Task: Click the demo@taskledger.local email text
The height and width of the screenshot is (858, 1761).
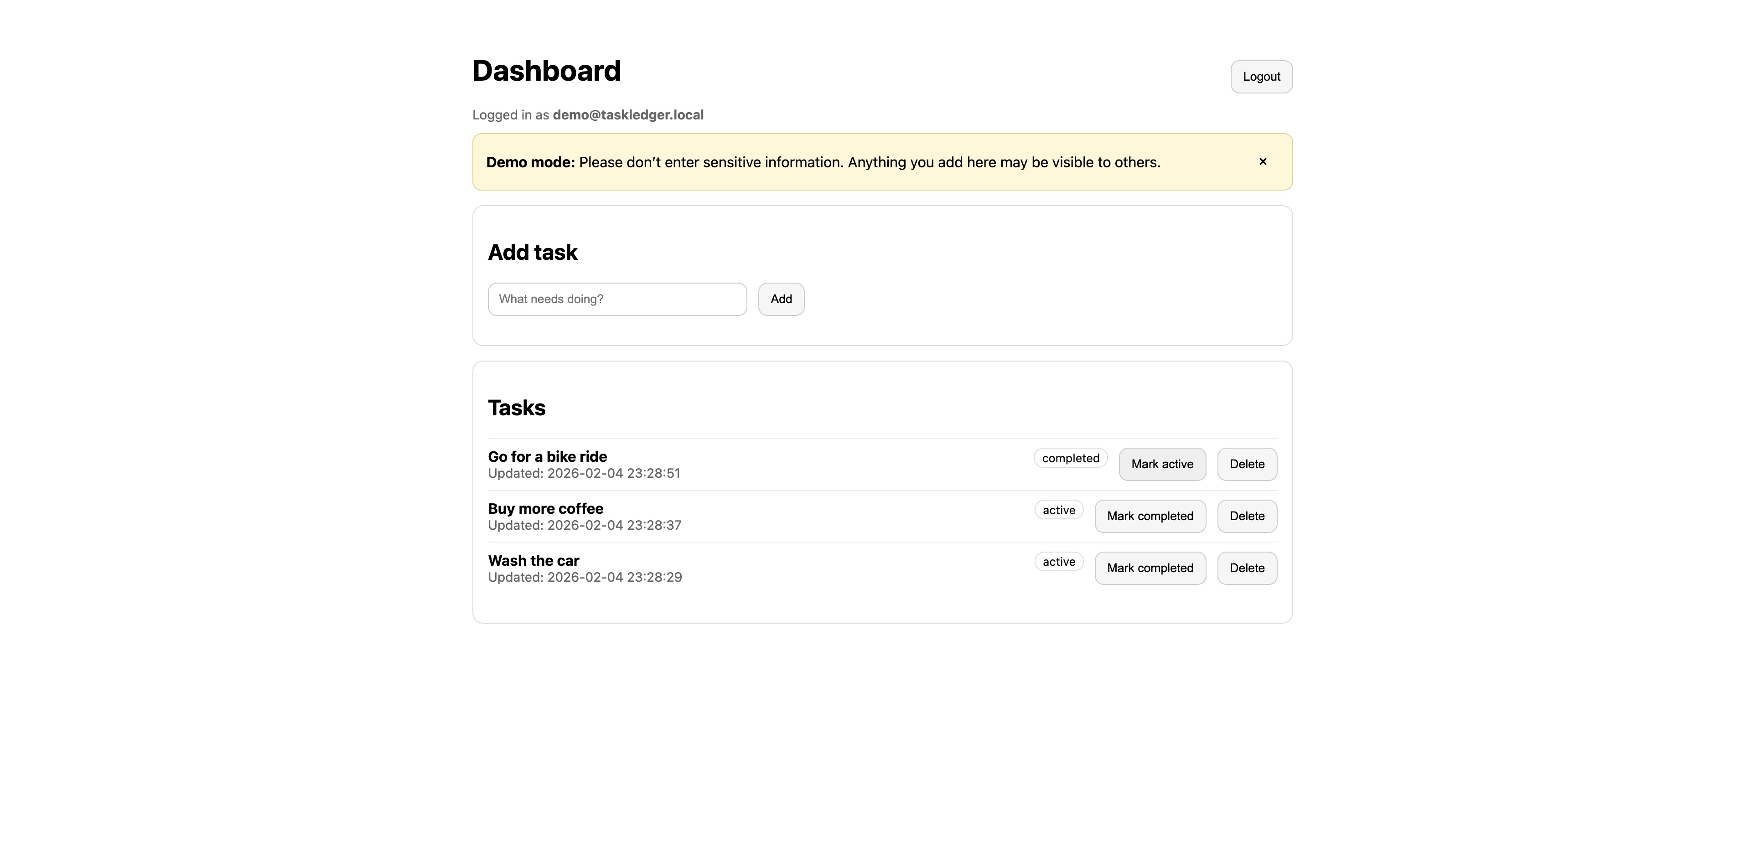Action: [627, 114]
